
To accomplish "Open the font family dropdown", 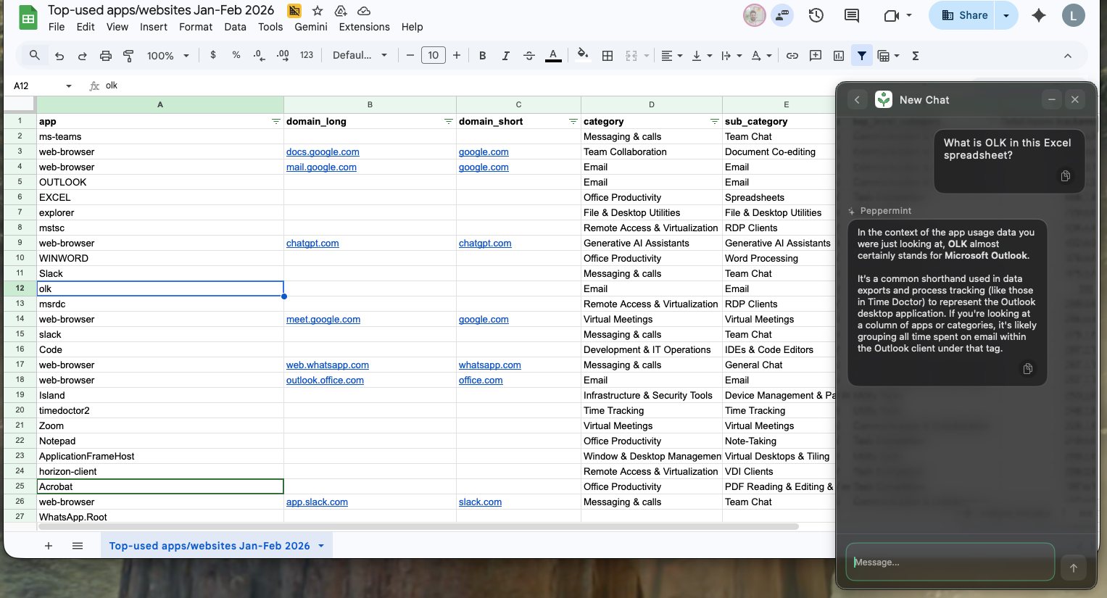I will (x=360, y=55).
